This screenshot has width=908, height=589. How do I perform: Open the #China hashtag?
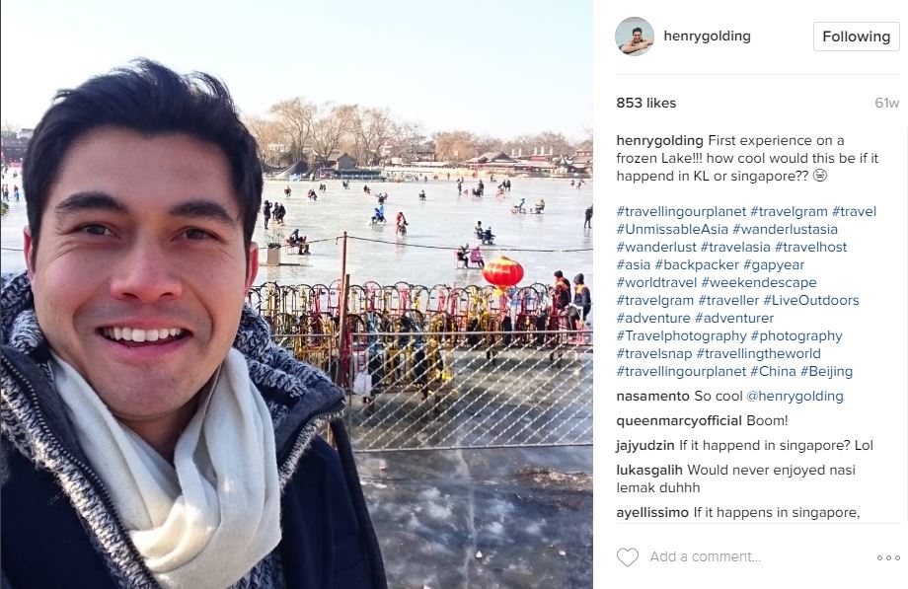coord(773,371)
